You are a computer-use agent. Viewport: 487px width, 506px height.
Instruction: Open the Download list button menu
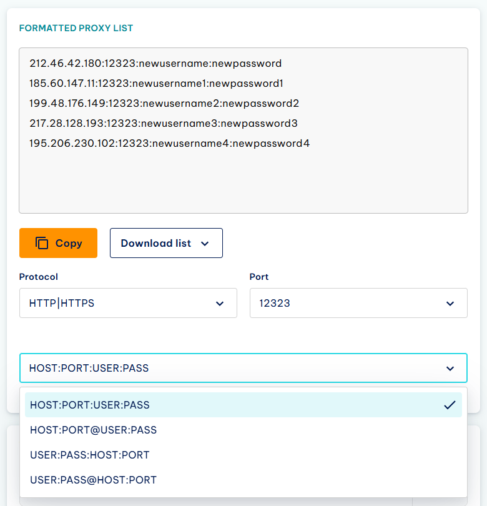tap(166, 243)
